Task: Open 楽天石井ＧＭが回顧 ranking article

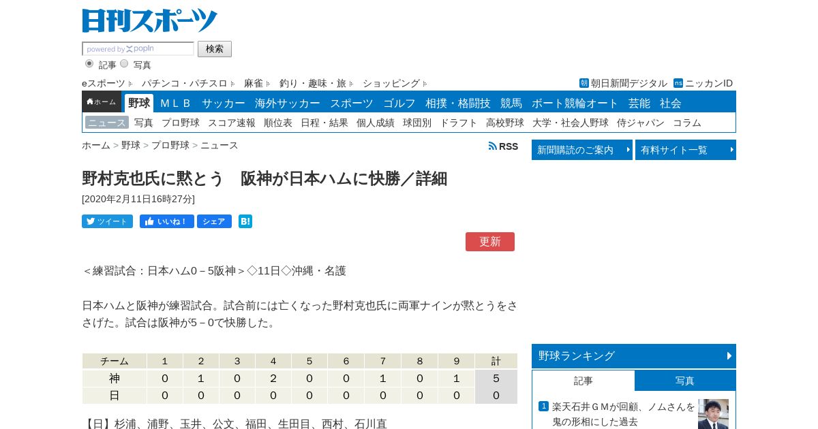Action: point(624,414)
